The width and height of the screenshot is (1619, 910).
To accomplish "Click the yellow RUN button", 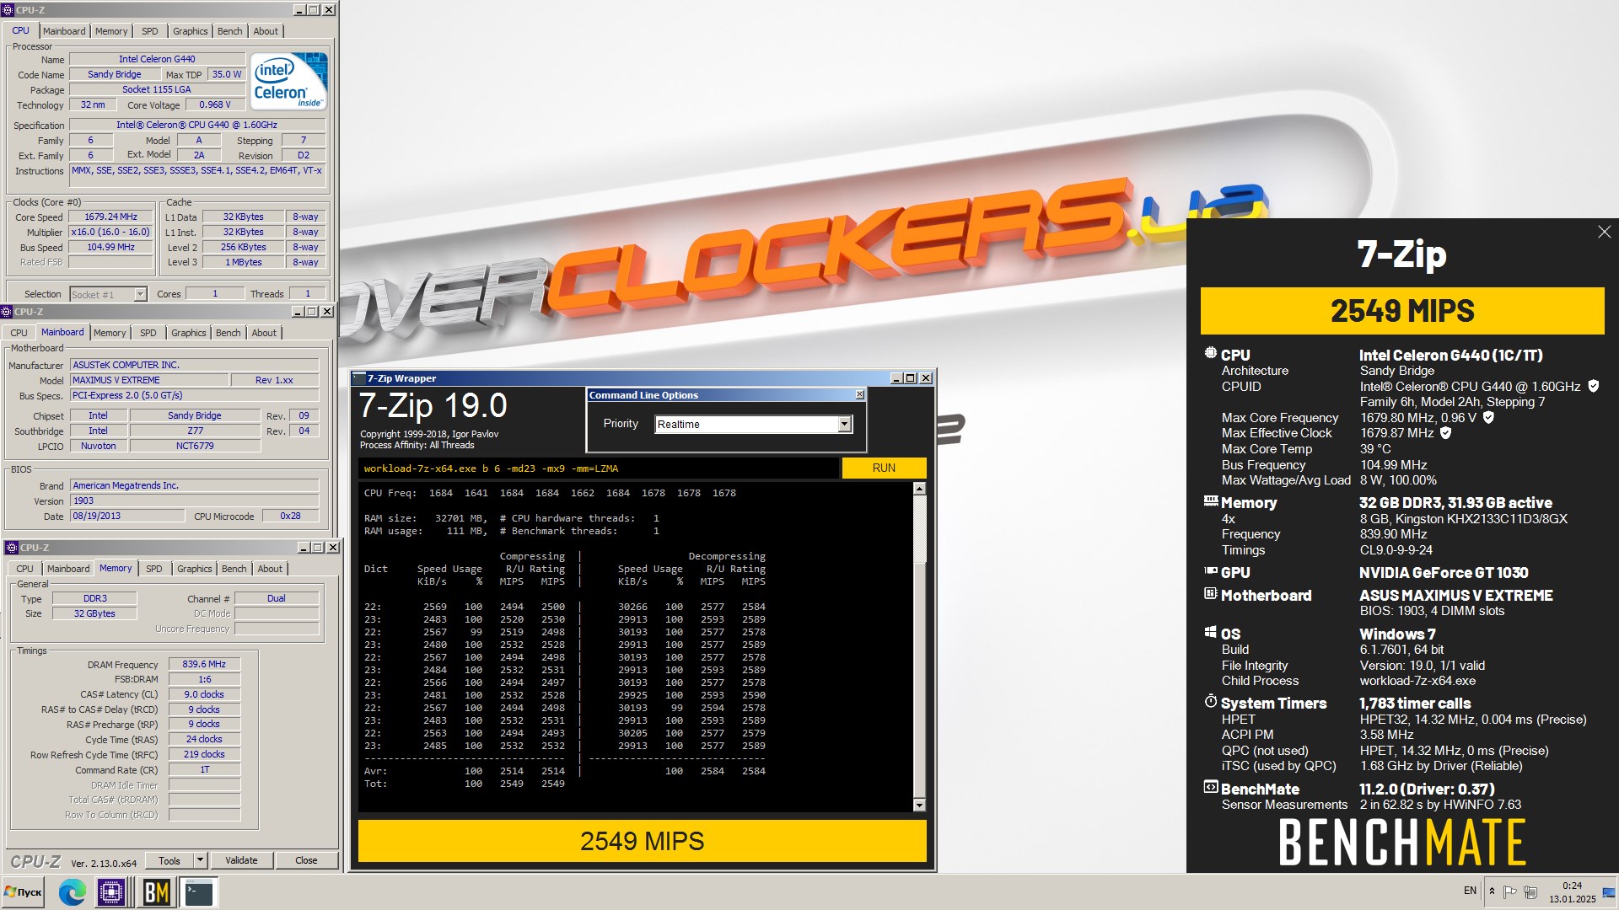I will tap(884, 468).
